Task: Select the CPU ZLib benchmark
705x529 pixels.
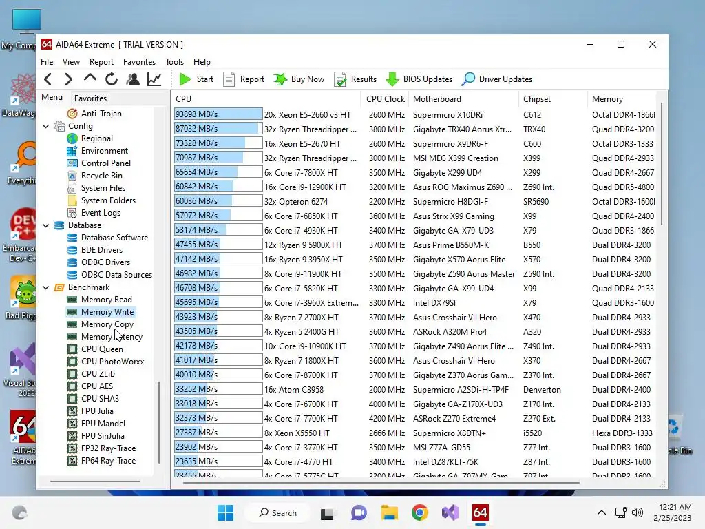Action: (91, 374)
